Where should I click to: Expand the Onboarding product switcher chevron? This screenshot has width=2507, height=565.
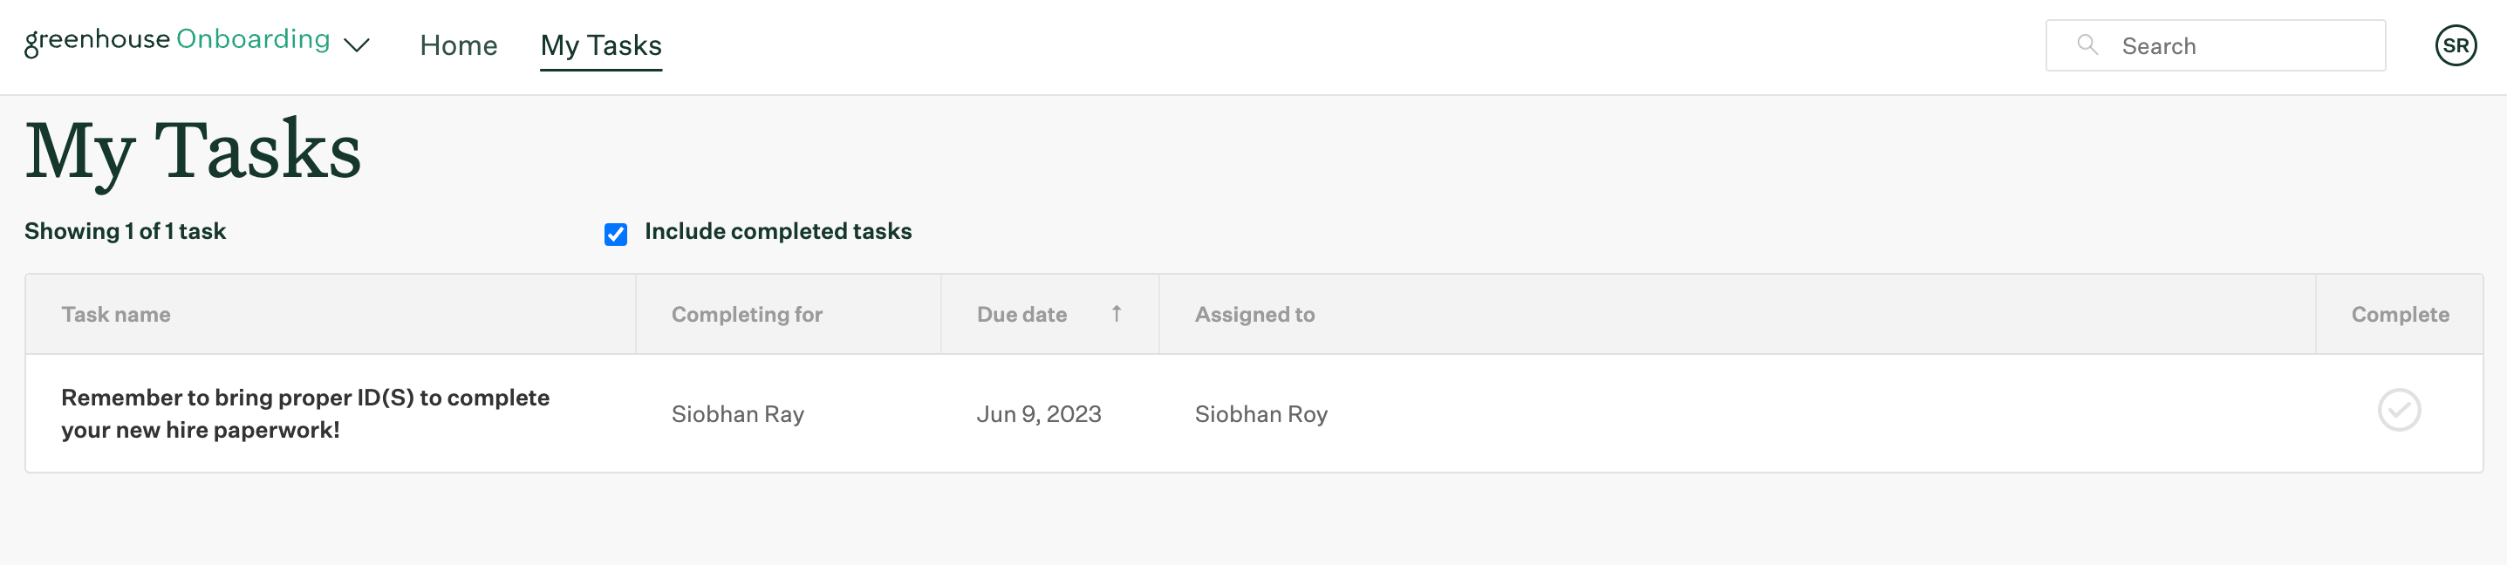click(x=357, y=45)
